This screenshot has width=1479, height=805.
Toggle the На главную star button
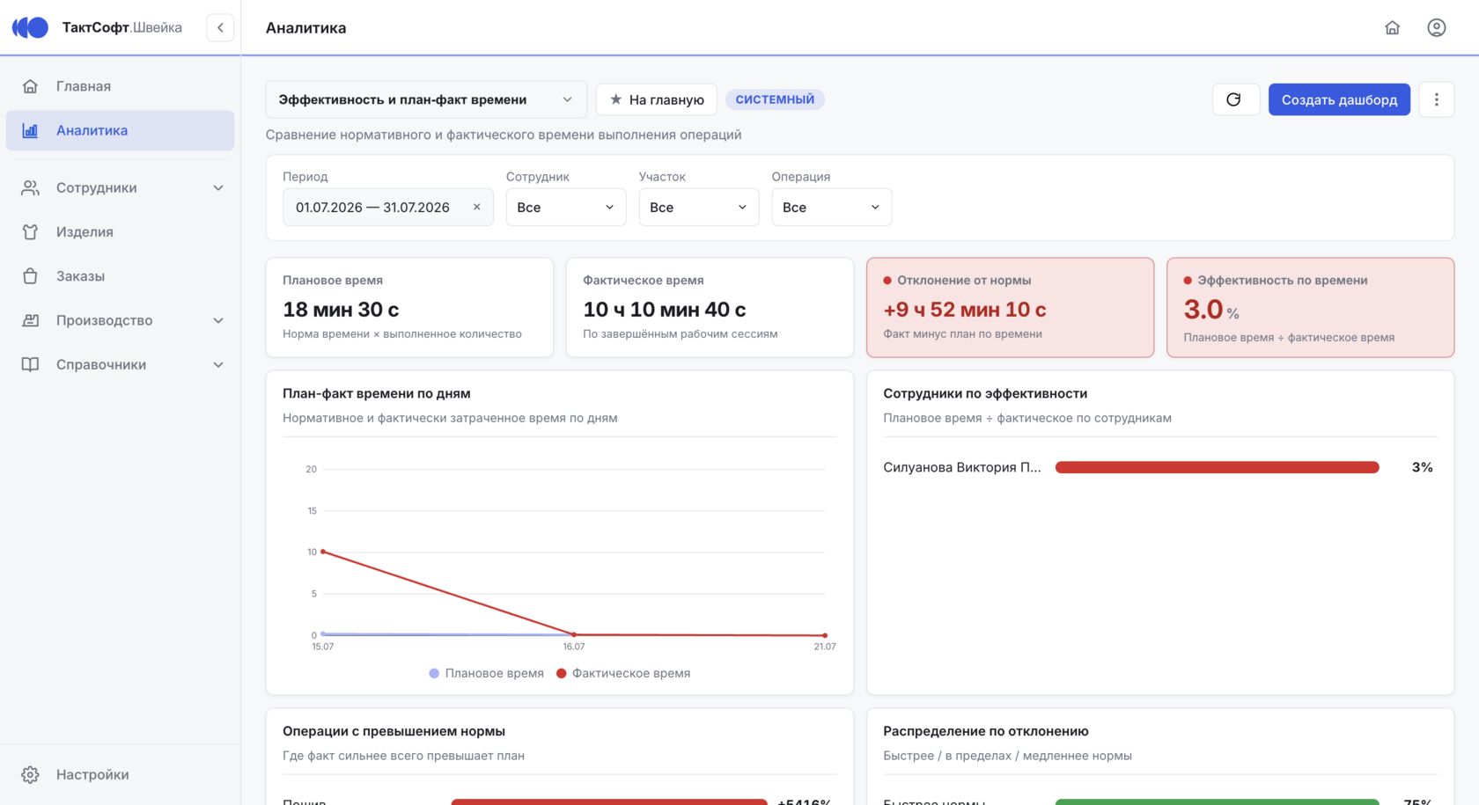[x=657, y=99]
